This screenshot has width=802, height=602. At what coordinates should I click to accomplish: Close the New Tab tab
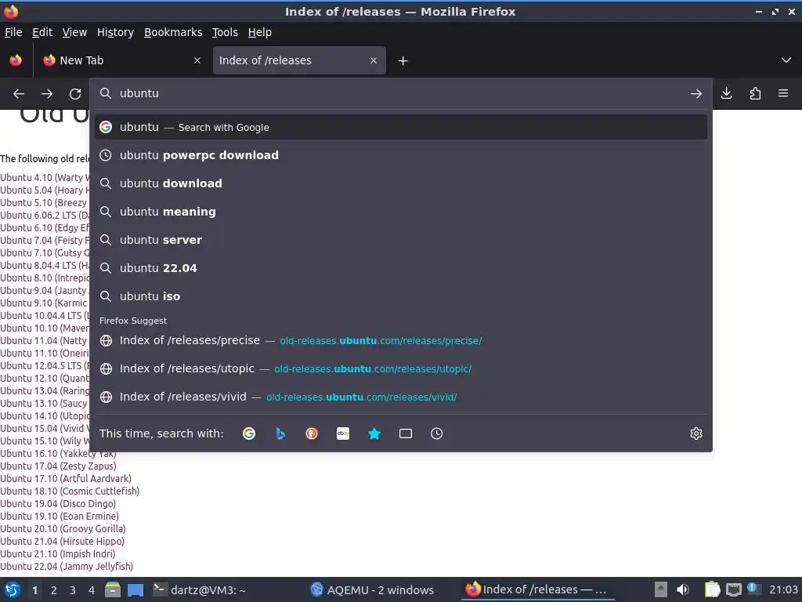pos(197,60)
